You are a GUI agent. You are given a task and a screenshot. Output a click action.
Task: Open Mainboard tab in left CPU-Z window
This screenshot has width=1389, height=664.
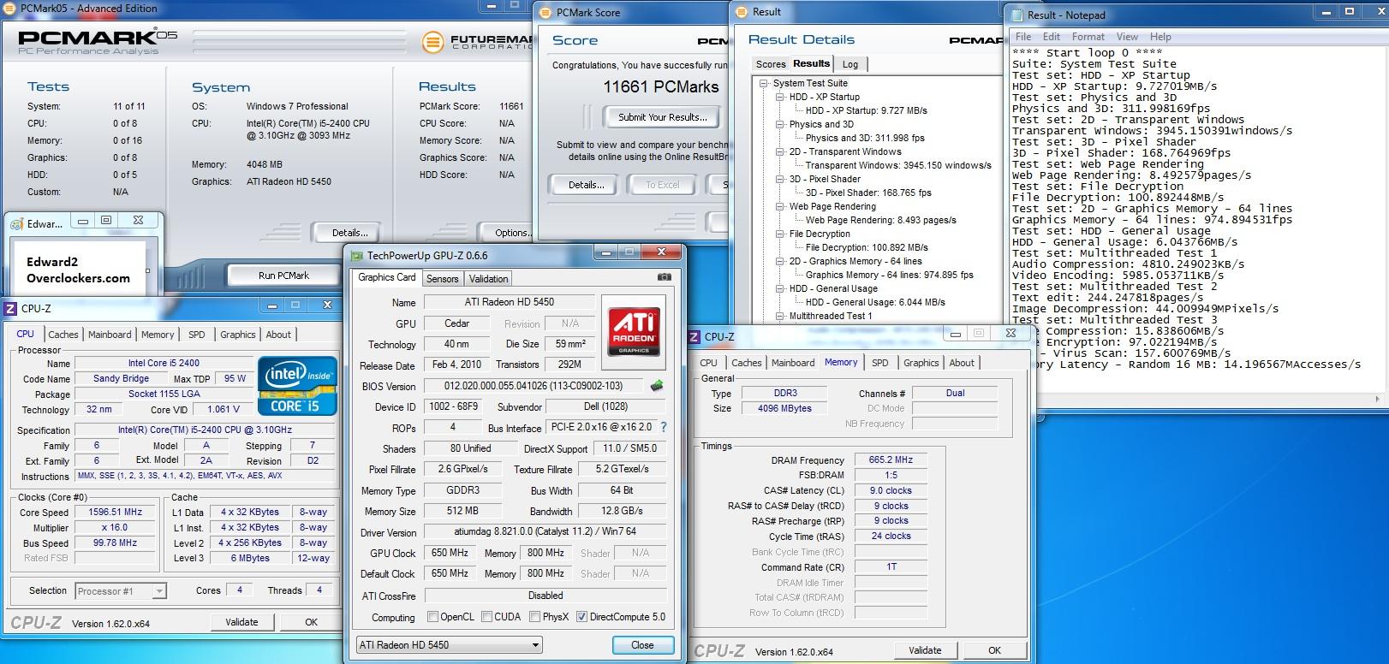point(110,335)
